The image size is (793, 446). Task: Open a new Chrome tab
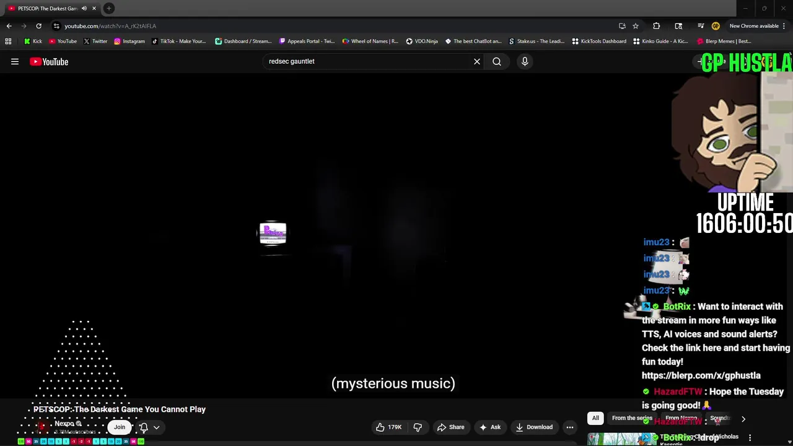pyautogui.click(x=109, y=9)
